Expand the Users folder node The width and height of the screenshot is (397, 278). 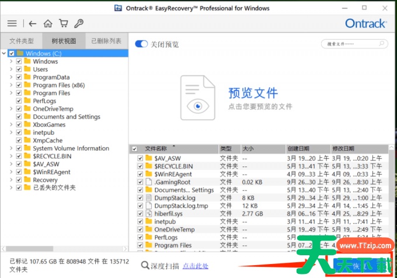(x=11, y=69)
